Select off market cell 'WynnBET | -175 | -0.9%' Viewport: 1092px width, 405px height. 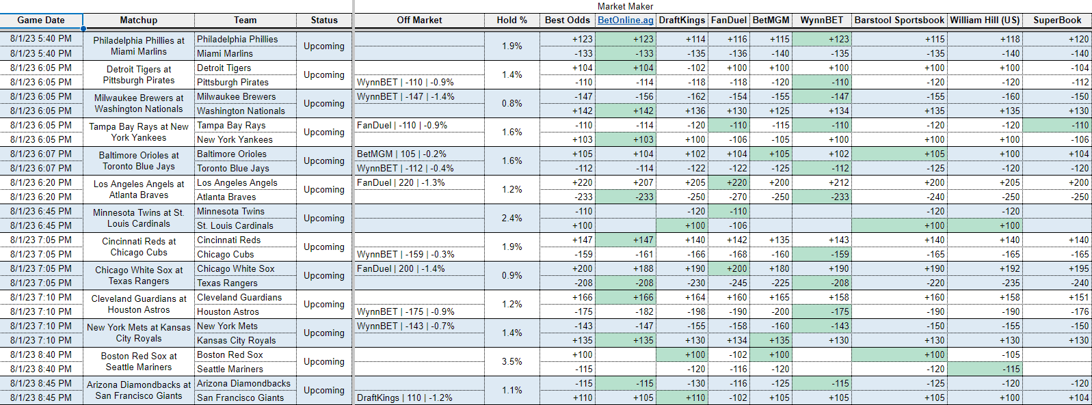[419, 311]
